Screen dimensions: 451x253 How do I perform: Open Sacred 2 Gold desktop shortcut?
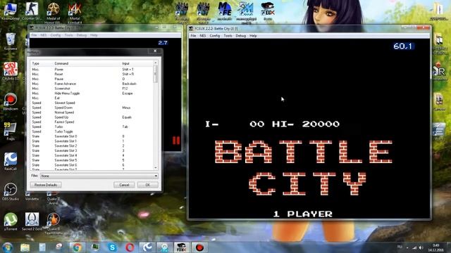[x=32, y=221]
